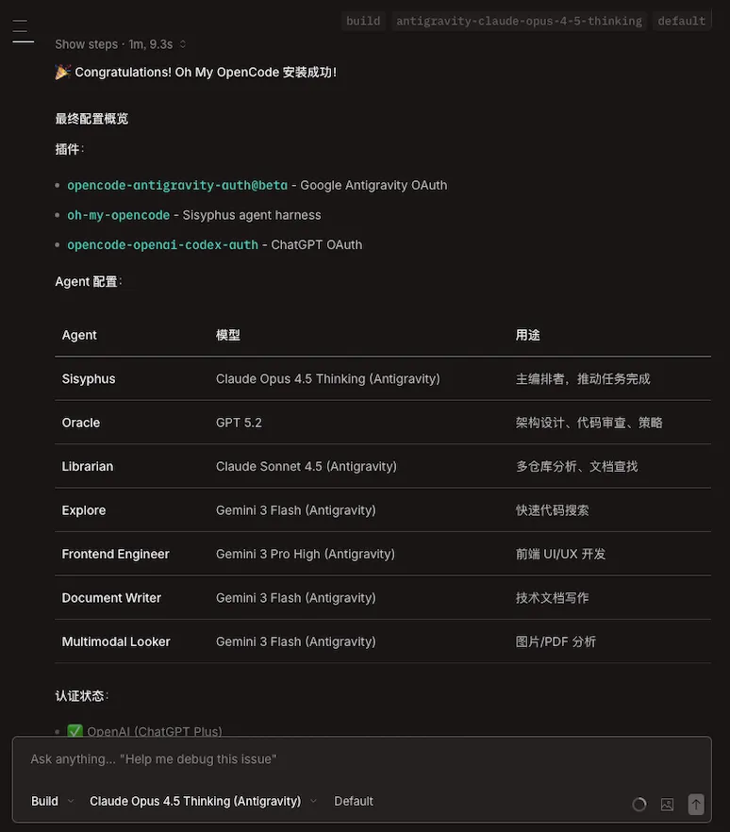Image resolution: width=730 pixels, height=832 pixels.
Task: Click the Show steps label
Action: click(86, 44)
